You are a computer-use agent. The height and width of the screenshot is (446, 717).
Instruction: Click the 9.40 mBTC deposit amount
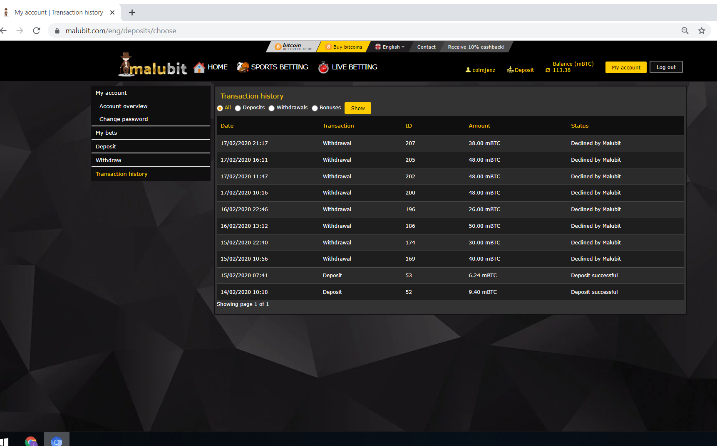coord(483,292)
